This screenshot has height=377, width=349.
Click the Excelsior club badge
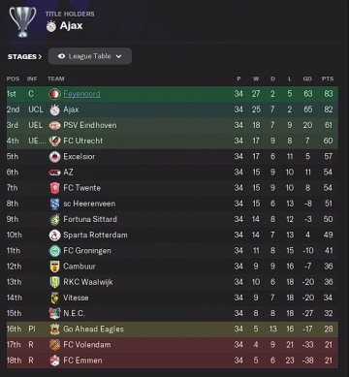[x=54, y=157]
